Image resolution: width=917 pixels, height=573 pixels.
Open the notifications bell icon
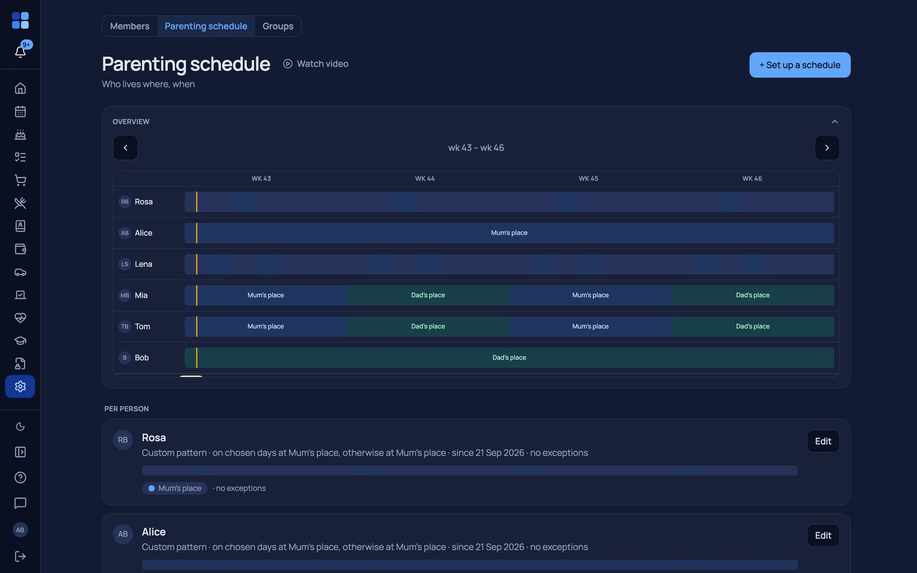(20, 51)
